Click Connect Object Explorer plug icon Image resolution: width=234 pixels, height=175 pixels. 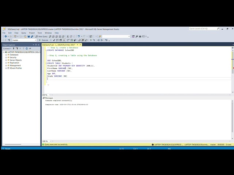click(x=14, y=48)
